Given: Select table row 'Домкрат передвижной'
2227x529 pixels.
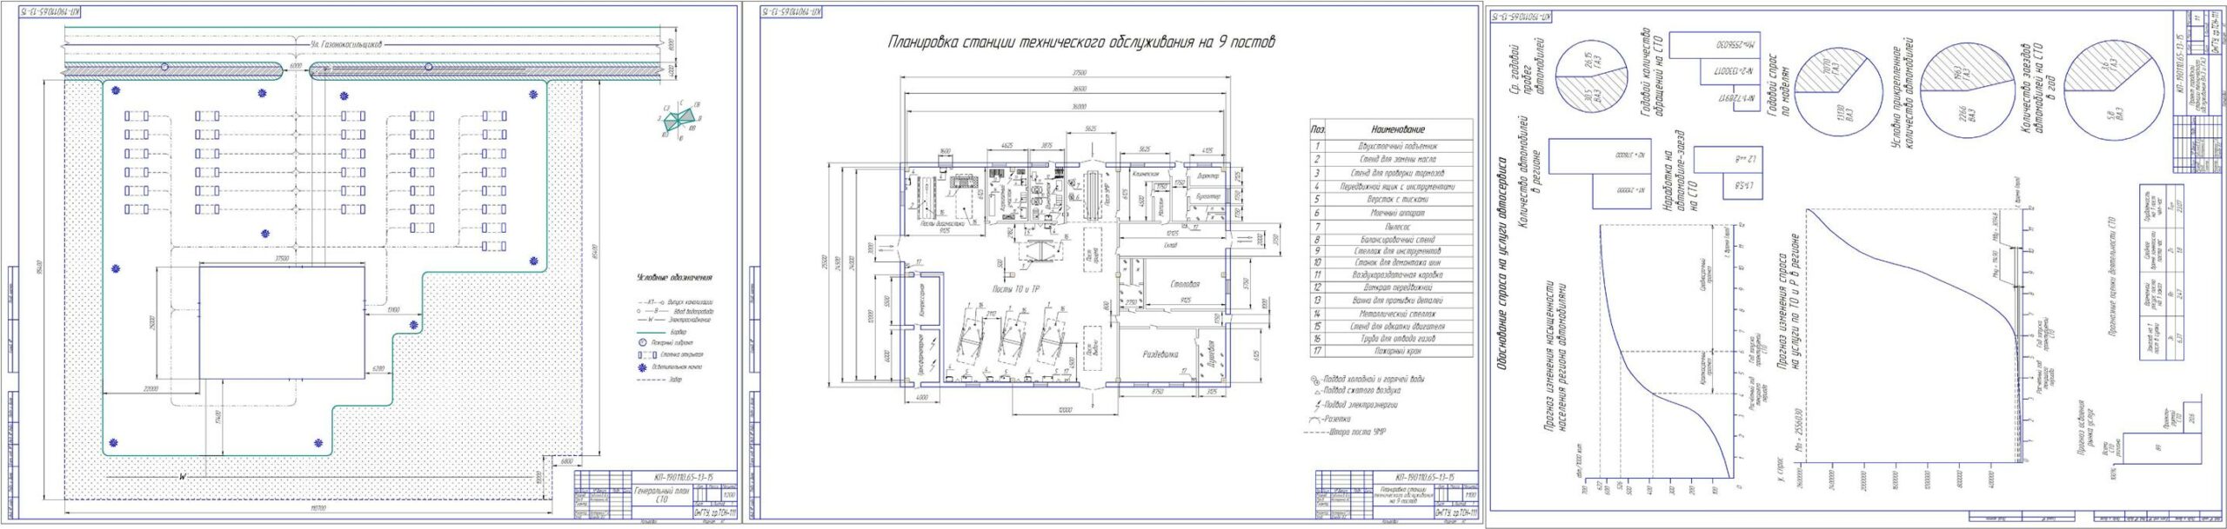Looking at the screenshot, I should click(1391, 288).
